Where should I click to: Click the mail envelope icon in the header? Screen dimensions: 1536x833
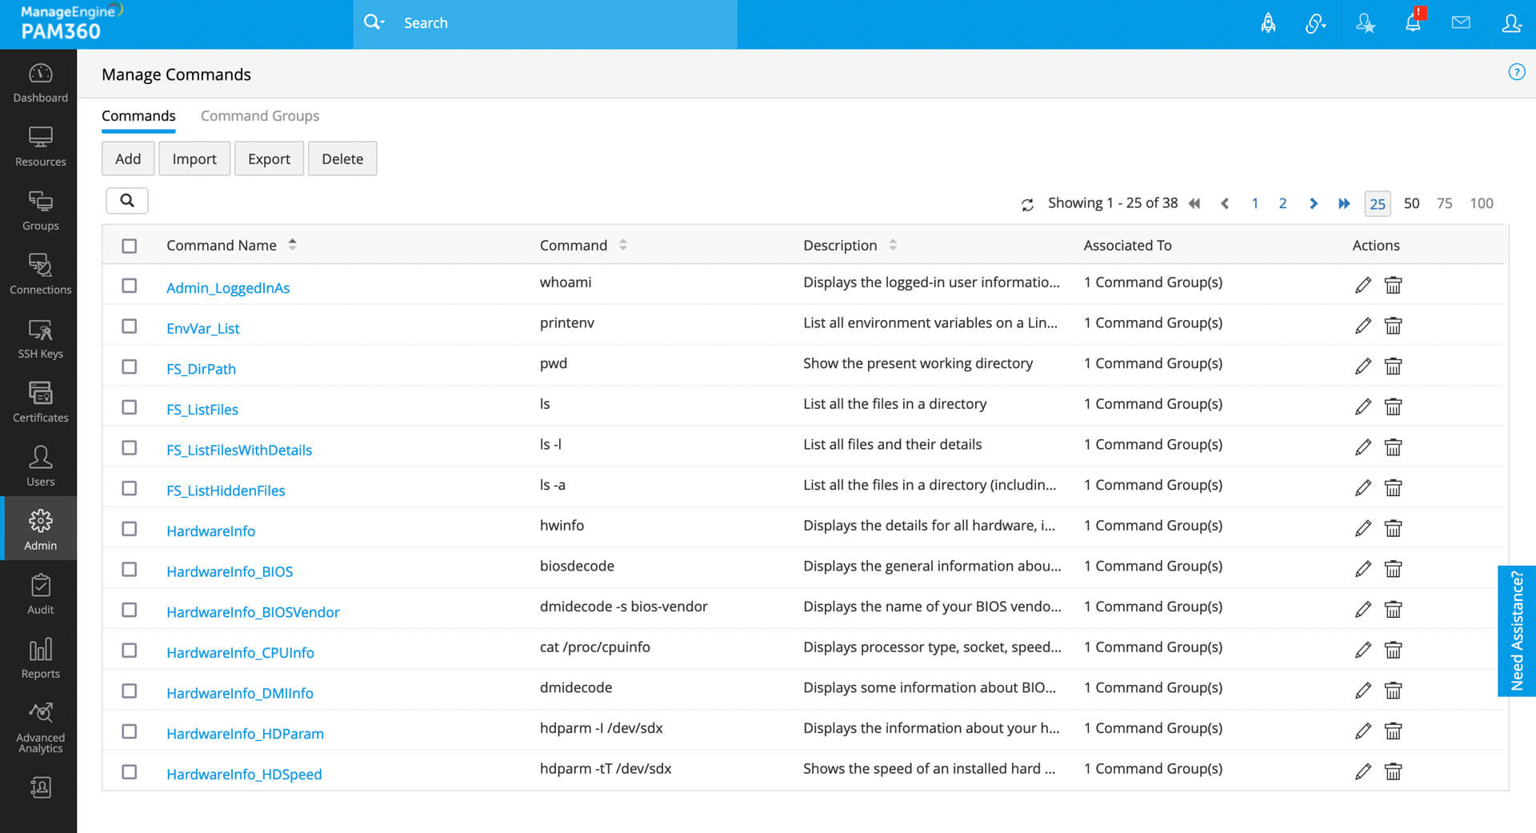tap(1461, 23)
